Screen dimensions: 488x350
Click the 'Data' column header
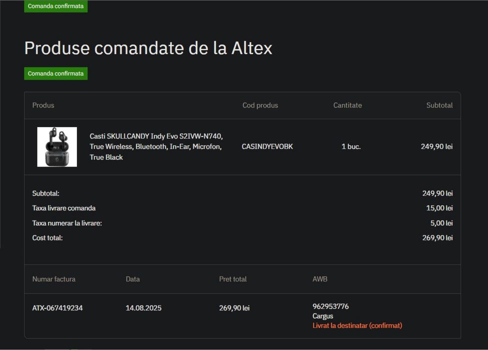[132, 279]
